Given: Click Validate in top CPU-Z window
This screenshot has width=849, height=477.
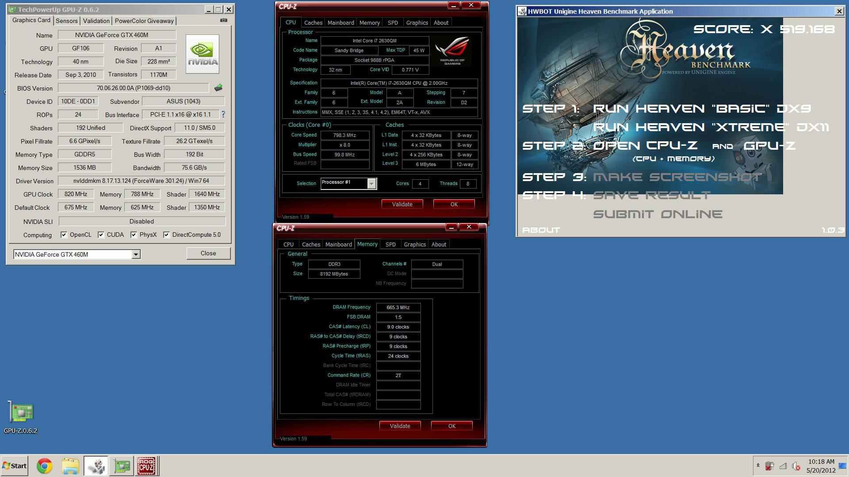Looking at the screenshot, I should tap(402, 204).
